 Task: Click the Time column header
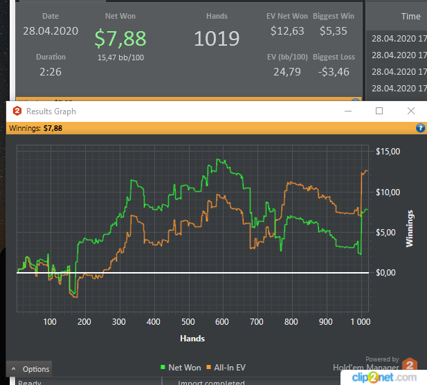tap(410, 17)
